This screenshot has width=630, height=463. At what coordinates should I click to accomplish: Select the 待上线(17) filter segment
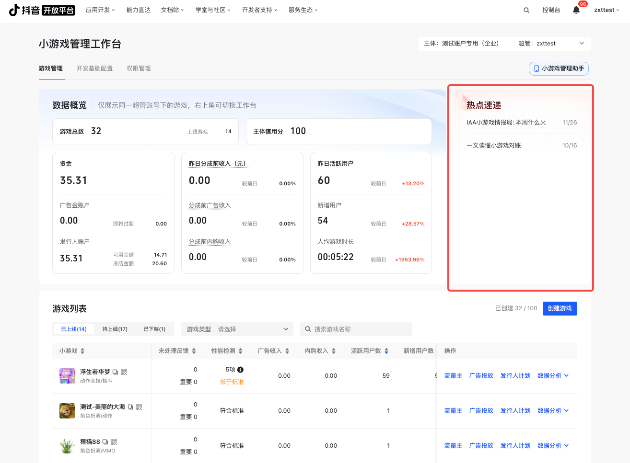pyautogui.click(x=115, y=329)
